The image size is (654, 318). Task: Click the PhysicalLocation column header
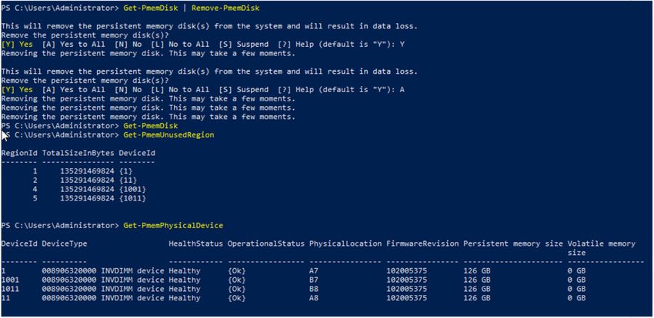(345, 243)
